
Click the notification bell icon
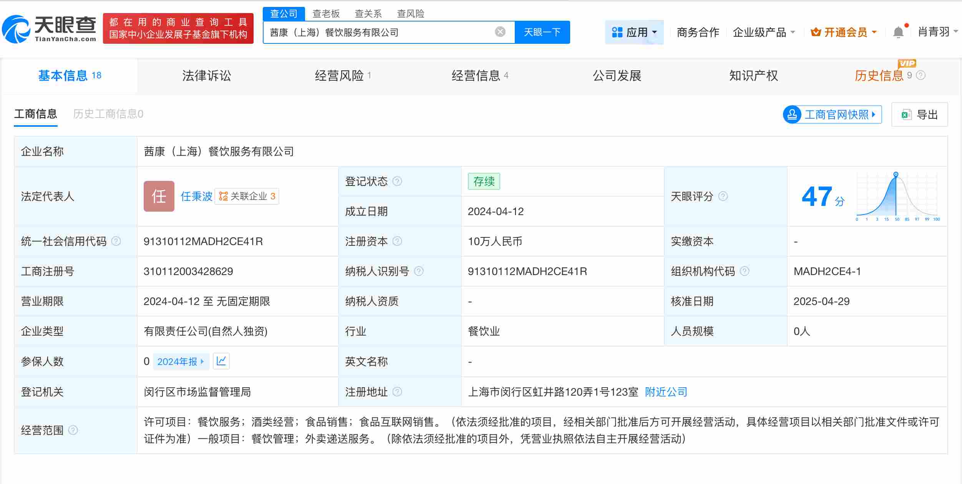(x=898, y=32)
